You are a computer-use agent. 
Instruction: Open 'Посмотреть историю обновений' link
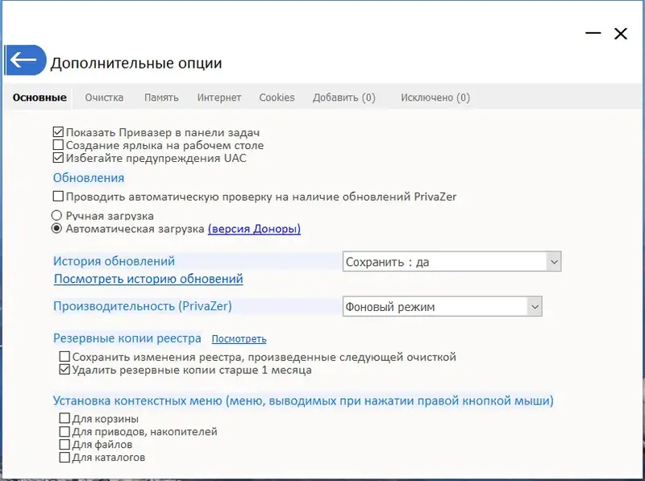[148, 279]
